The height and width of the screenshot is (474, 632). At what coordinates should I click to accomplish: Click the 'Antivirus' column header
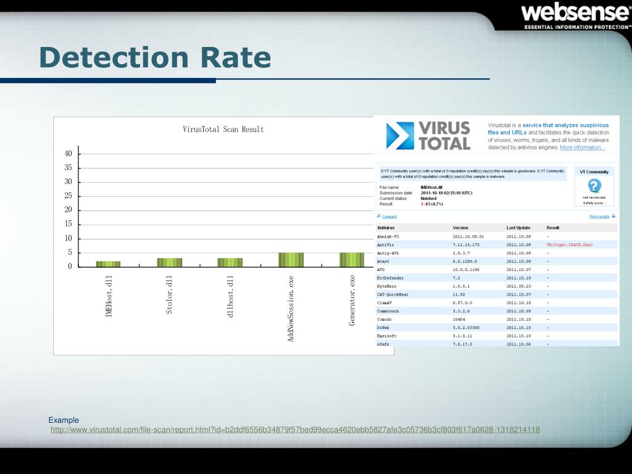click(x=386, y=228)
